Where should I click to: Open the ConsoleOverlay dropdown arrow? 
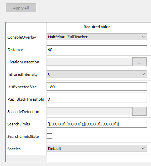pos(143,37)
